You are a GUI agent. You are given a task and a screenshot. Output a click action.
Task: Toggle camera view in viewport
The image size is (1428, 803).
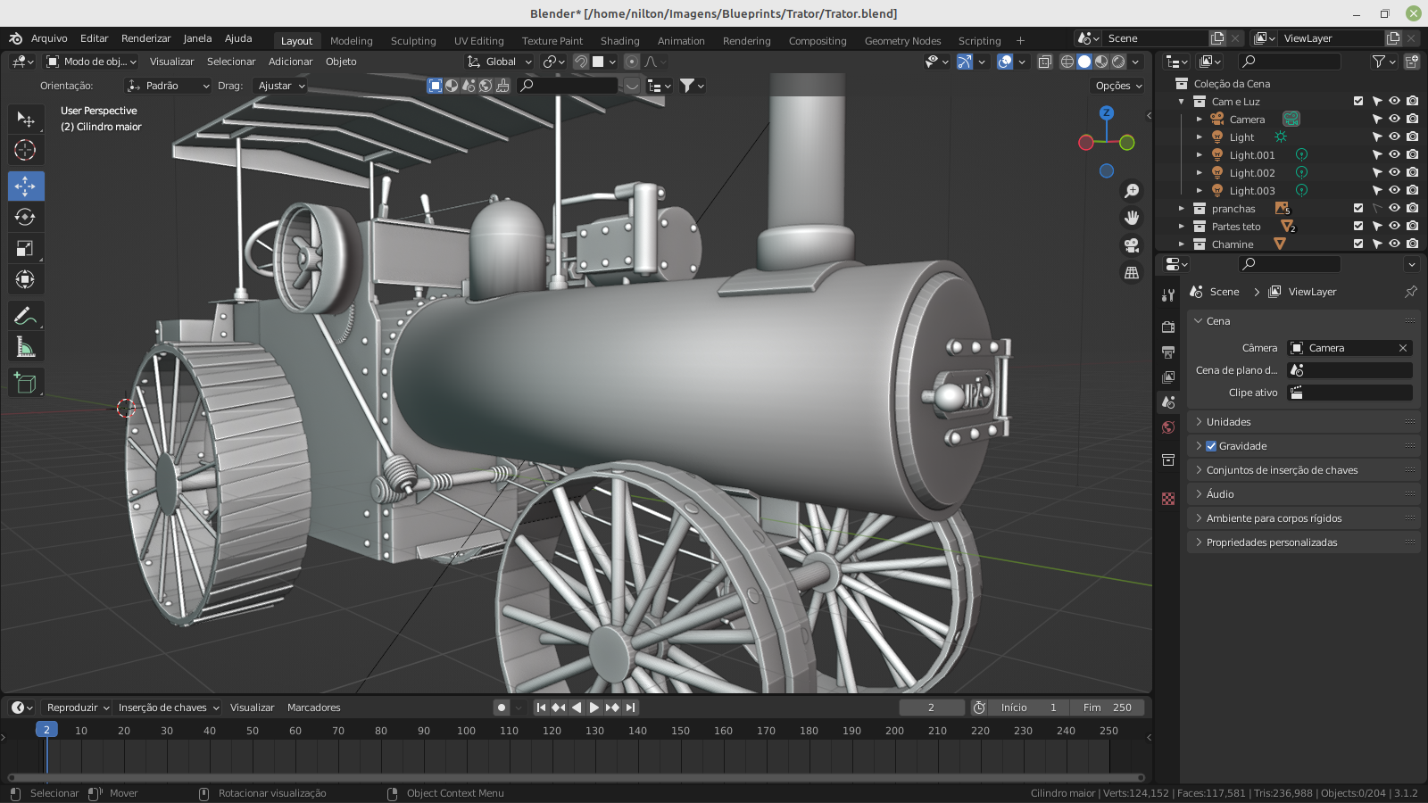pos(1132,245)
